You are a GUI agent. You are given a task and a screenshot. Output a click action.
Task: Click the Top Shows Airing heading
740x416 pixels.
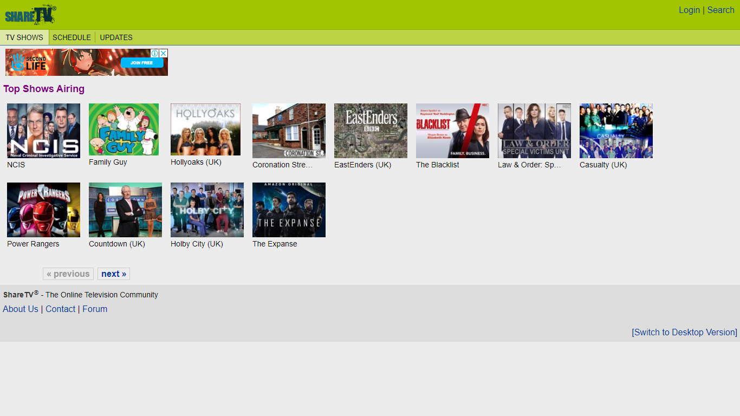click(x=44, y=89)
